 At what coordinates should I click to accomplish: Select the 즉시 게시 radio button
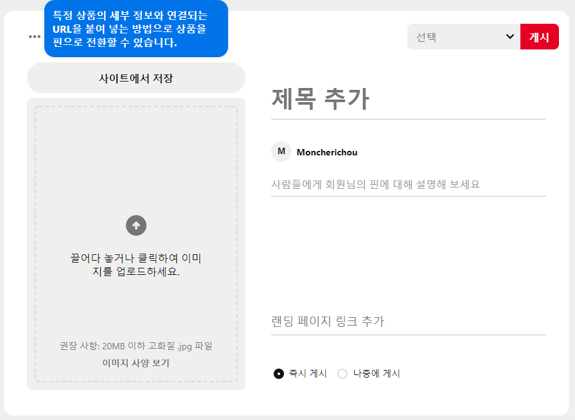coord(279,374)
